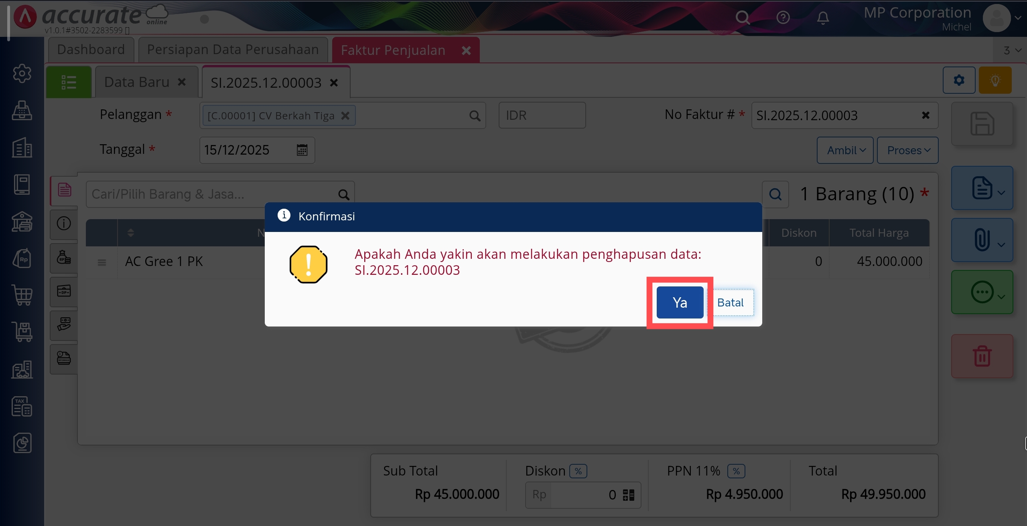
Task: Toggle percent mode next to Diskon
Action: tap(578, 471)
